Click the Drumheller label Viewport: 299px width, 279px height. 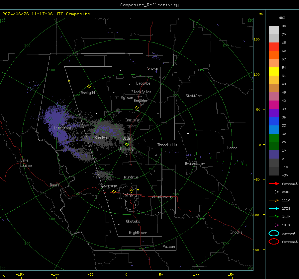195,164
